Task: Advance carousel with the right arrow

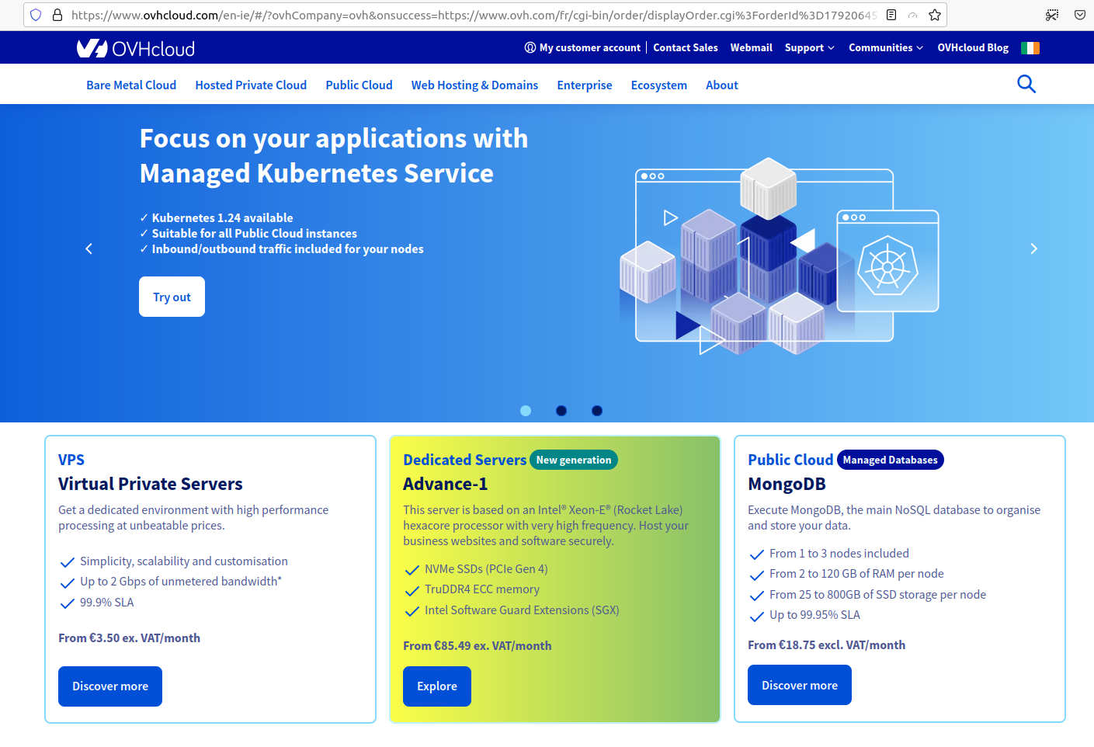Action: click(1033, 248)
